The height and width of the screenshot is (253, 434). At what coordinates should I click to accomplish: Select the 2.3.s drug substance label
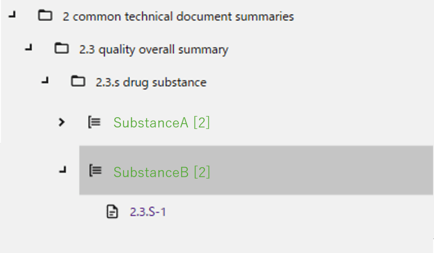pos(151,82)
